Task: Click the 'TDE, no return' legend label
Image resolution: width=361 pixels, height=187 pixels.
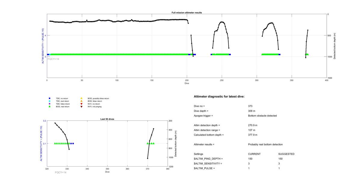Action: [x=62, y=98]
